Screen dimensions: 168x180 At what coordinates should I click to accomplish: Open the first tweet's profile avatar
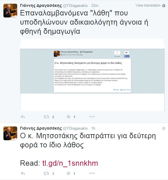pyautogui.click(x=10, y=11)
